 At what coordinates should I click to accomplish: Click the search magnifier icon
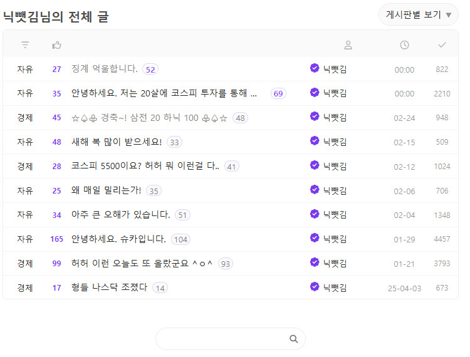coord(293,339)
